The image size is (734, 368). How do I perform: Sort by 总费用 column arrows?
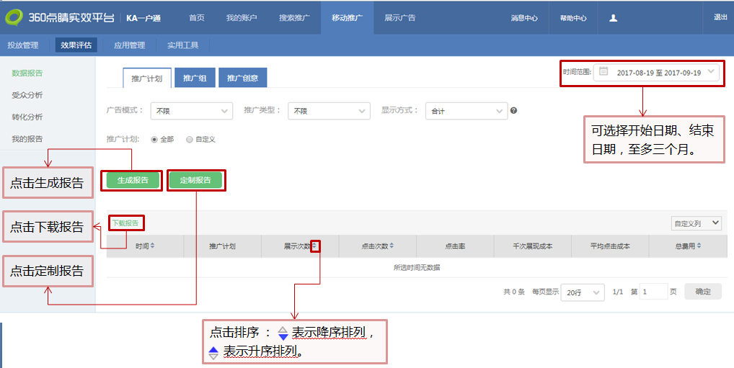coord(699,246)
